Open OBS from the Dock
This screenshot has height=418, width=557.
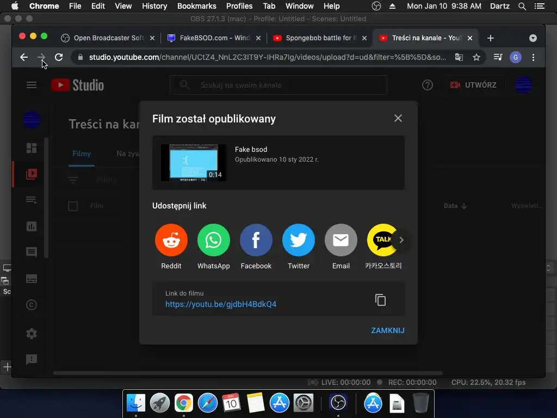tap(338, 403)
